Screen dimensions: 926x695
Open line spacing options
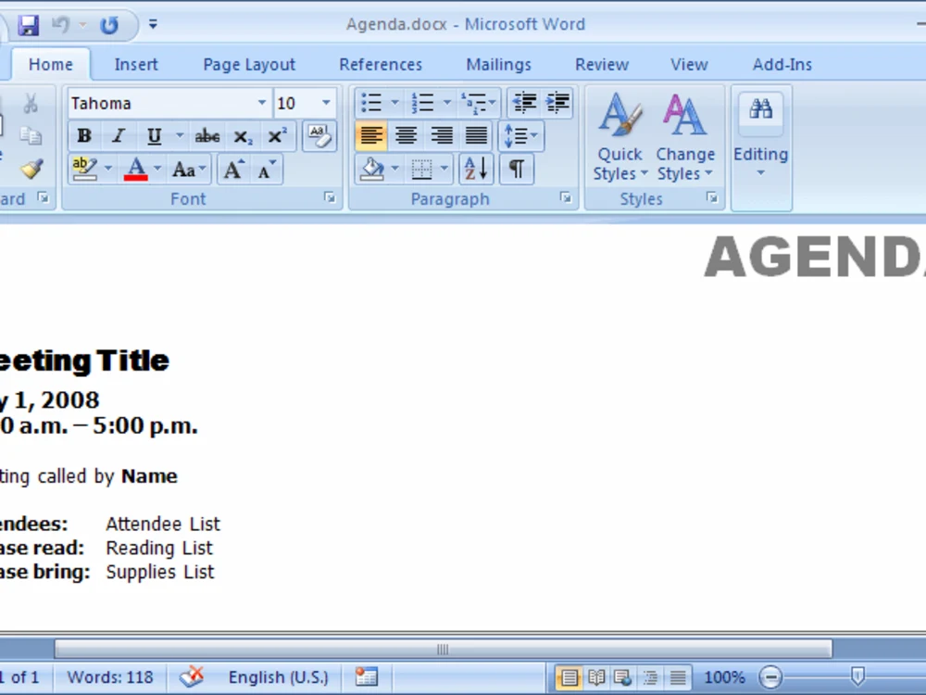[520, 136]
